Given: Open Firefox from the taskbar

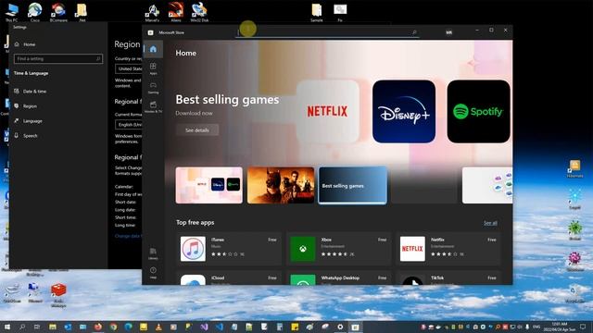Looking at the screenshot, I should click(x=98, y=327).
